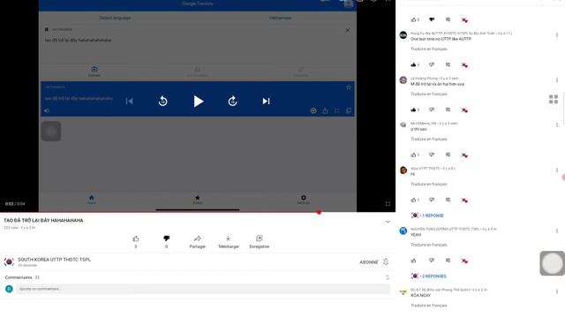Heart icon above 'One last time' comment
The width and height of the screenshot is (565, 318).
coord(464,19)
